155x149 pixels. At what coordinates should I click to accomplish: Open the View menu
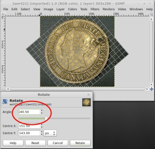coord(37,9)
